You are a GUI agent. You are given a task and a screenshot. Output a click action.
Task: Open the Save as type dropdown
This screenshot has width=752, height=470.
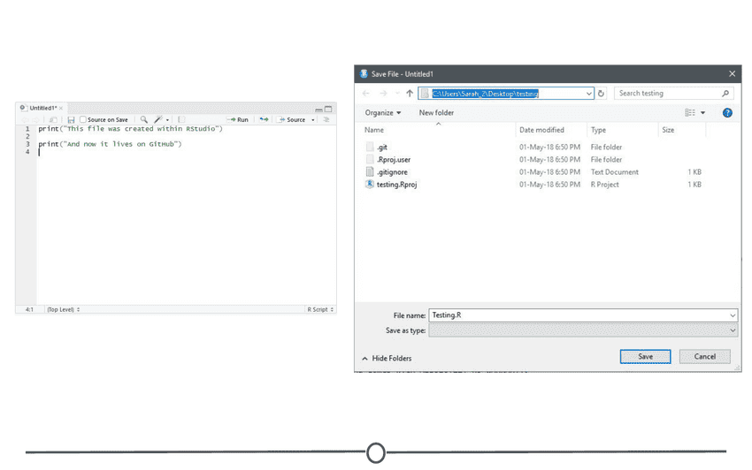(x=733, y=330)
